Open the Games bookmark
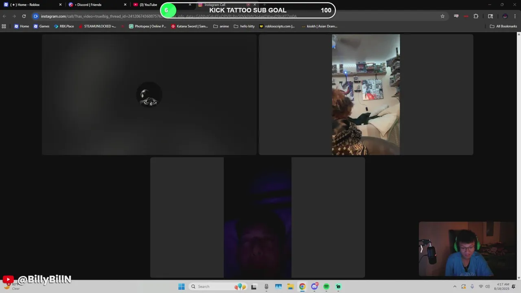The width and height of the screenshot is (521, 293). 42,26
